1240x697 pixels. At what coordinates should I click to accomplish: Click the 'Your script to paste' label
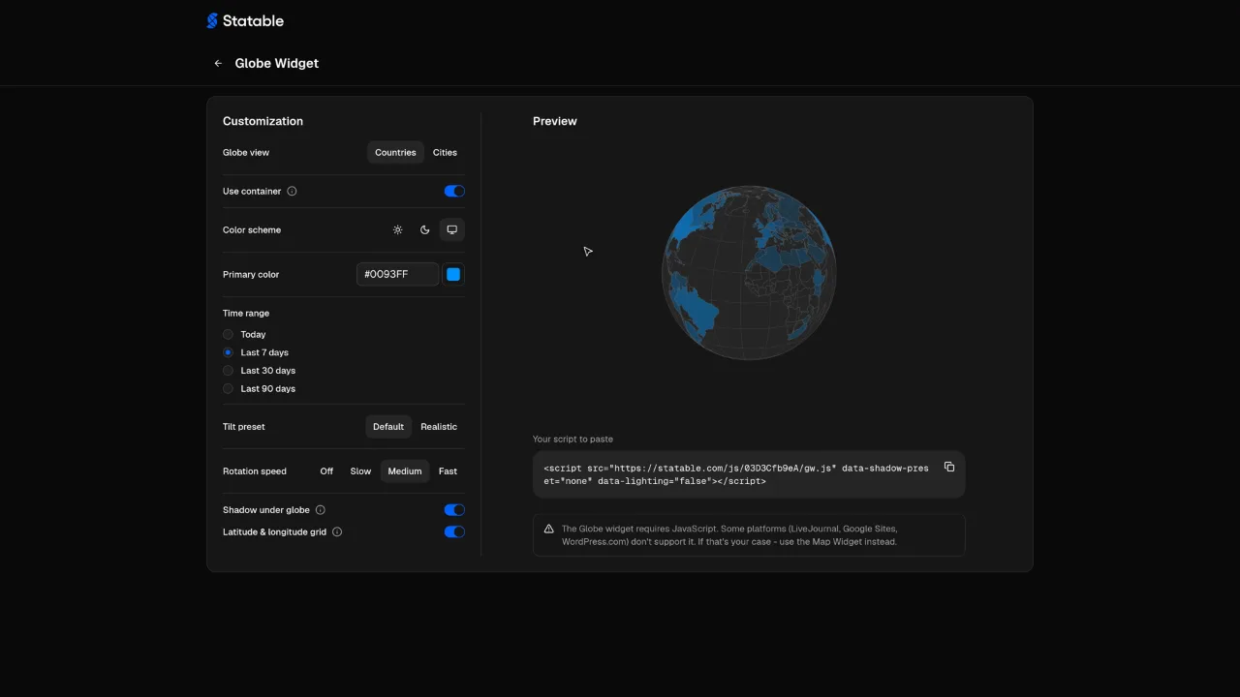coord(573,439)
